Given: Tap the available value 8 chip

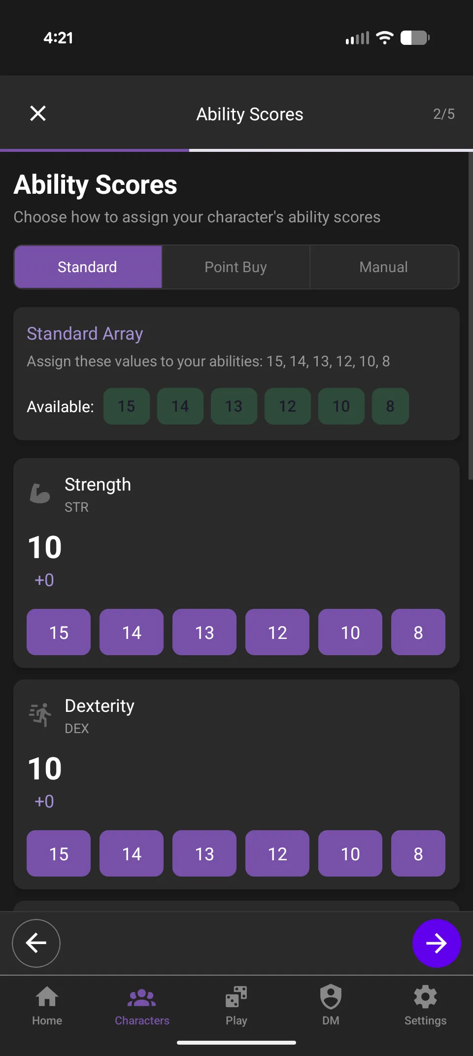Looking at the screenshot, I should [390, 406].
